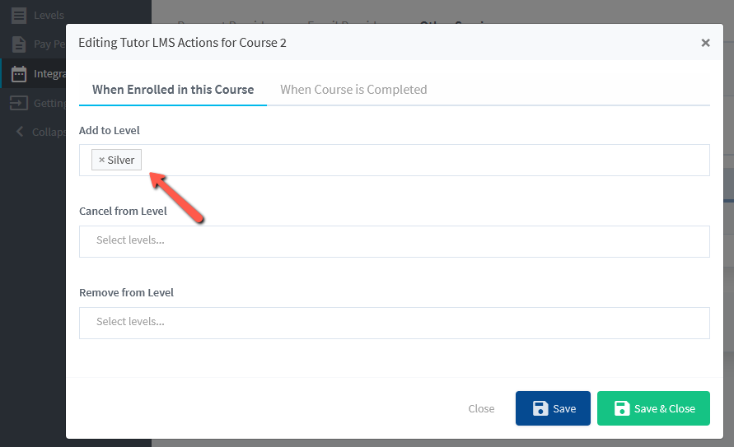Open the When Course is Completed tab

[353, 89]
